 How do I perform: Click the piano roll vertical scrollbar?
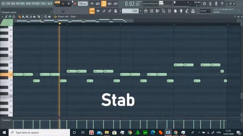241,96
